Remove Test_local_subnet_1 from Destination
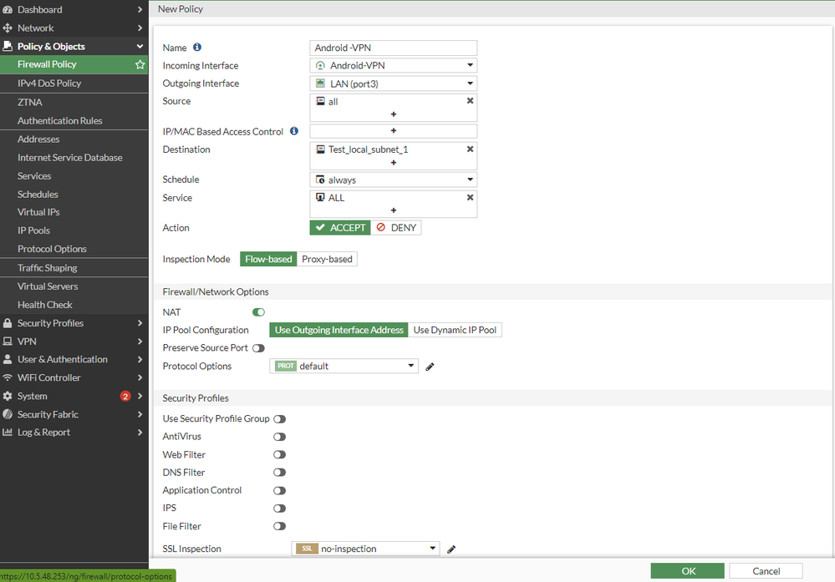Screen dimensions: 835x582 pos(471,149)
